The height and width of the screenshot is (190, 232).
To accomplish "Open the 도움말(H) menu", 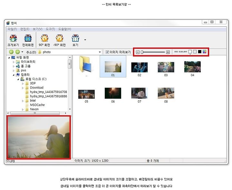I will point(64,29).
